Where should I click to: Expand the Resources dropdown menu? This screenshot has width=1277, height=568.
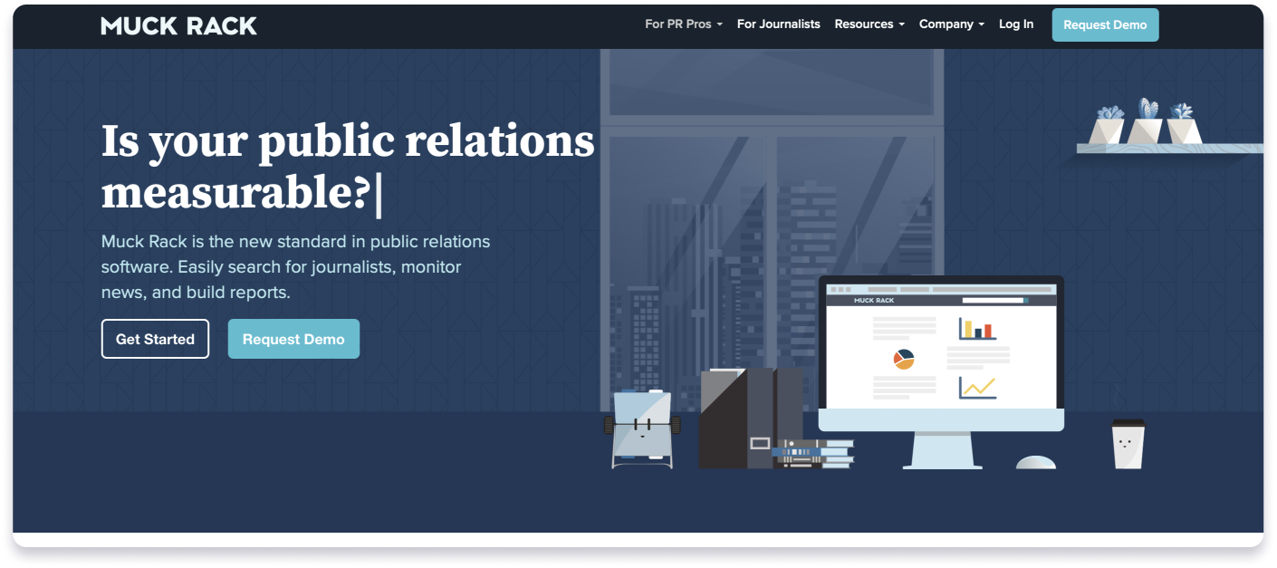click(868, 24)
